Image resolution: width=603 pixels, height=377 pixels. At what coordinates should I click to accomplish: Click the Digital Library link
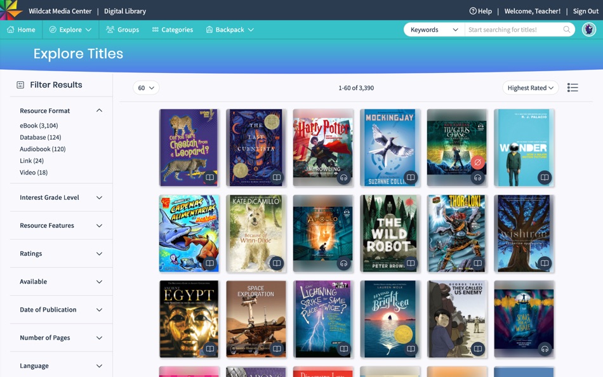pyautogui.click(x=125, y=11)
